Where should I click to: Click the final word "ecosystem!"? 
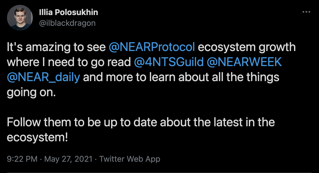pos(37,138)
